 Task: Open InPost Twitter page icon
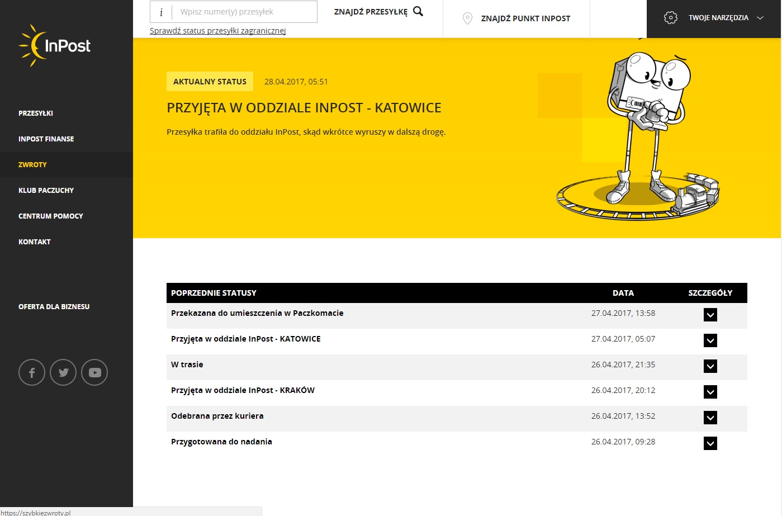(x=63, y=372)
